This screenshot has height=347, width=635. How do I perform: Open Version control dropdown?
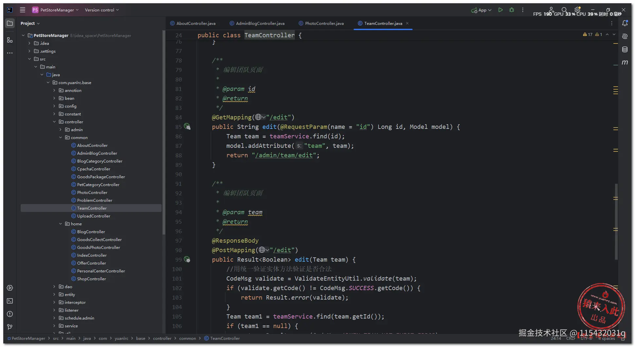(102, 10)
